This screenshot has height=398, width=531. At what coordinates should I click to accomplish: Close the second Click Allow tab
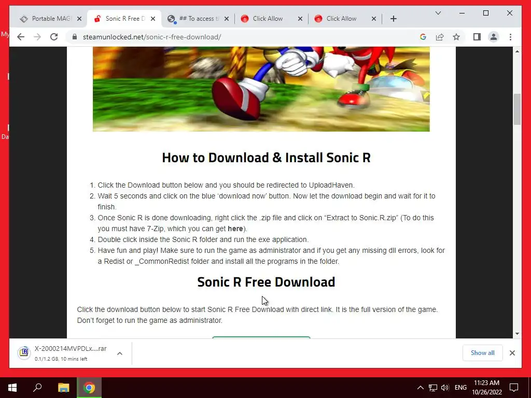tap(374, 19)
